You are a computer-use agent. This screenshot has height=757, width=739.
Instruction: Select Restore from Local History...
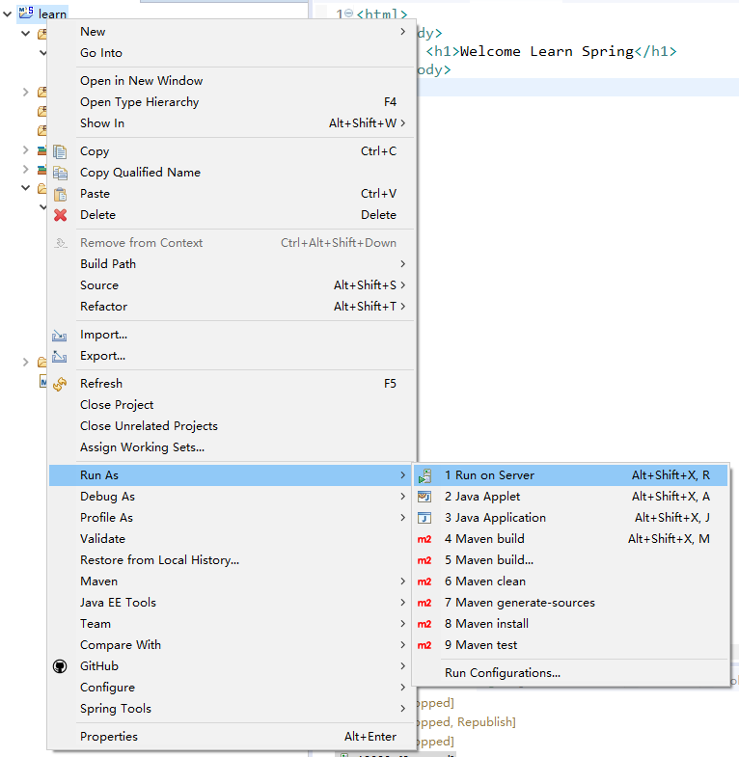tap(159, 560)
